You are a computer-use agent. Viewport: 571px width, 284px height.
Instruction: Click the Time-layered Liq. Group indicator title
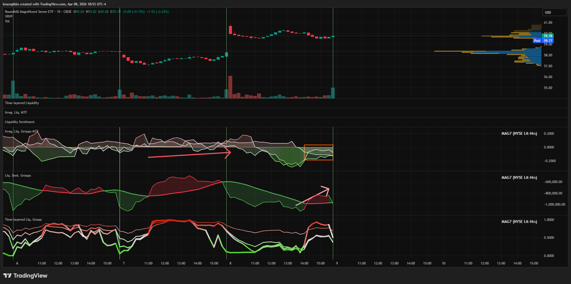pos(23,220)
